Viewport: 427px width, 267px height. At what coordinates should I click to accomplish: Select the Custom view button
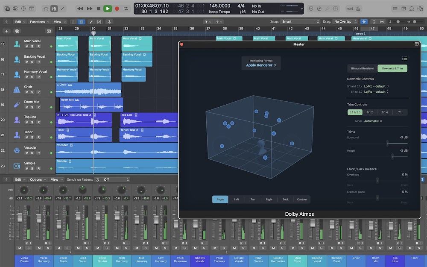click(x=302, y=200)
